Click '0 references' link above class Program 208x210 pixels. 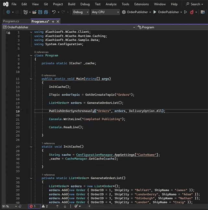[x=41, y=52]
